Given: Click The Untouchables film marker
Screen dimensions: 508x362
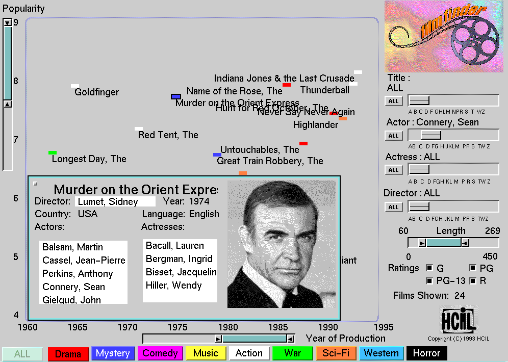Looking at the screenshot, I should point(303,143).
